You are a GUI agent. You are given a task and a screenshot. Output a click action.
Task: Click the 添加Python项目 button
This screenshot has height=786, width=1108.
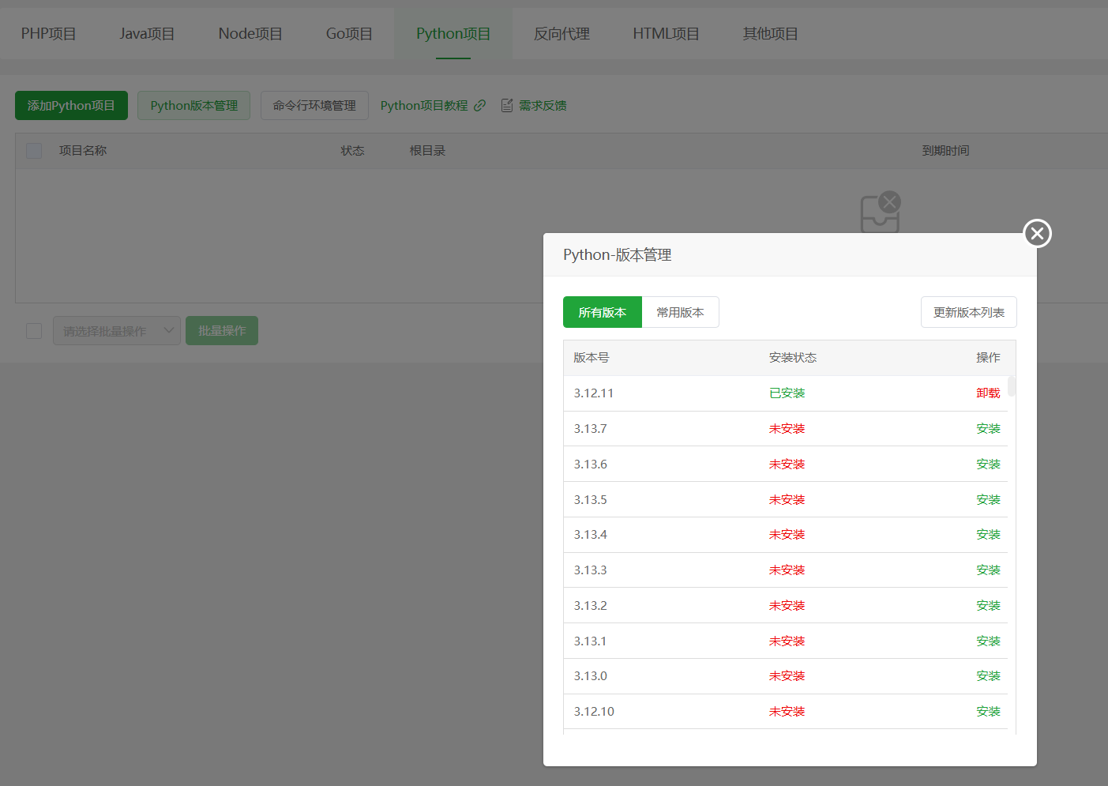71,105
